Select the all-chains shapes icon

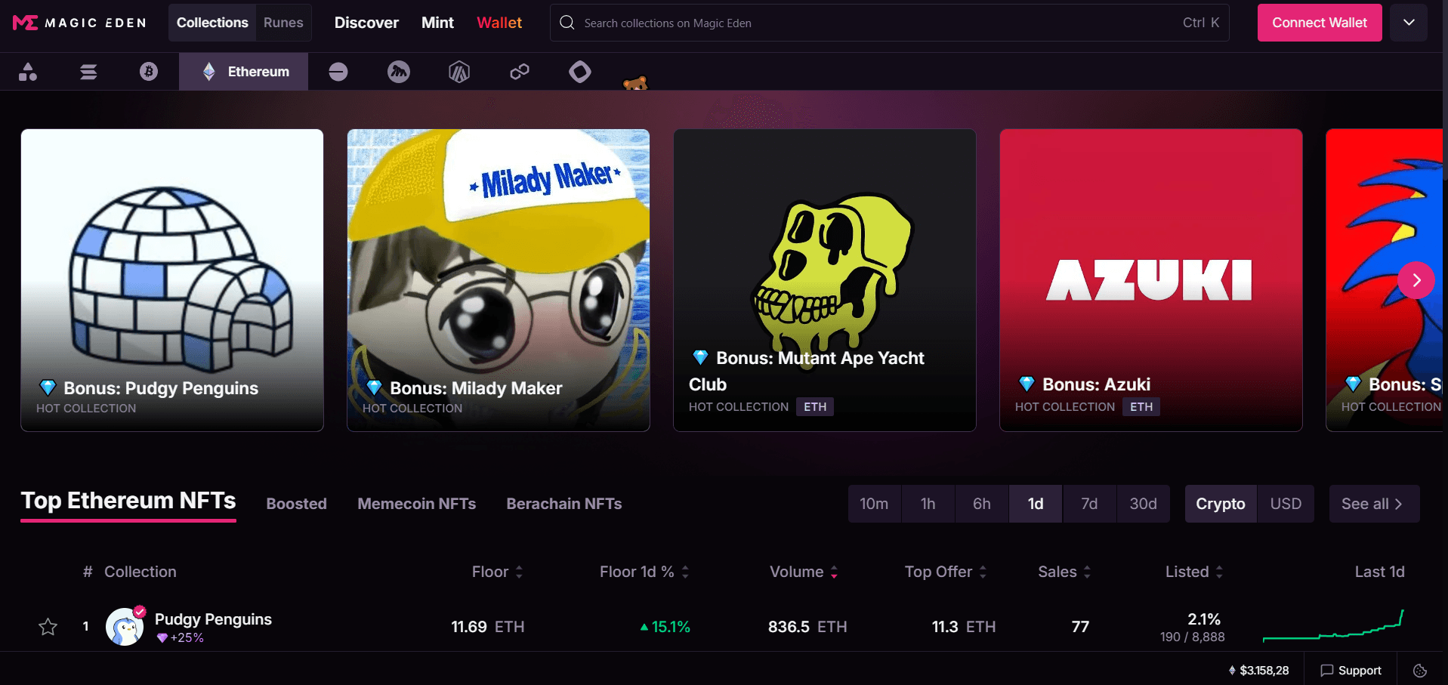[x=28, y=72]
